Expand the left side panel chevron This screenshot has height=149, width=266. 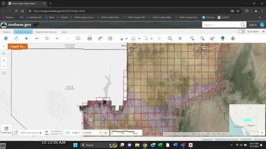pos(3,46)
